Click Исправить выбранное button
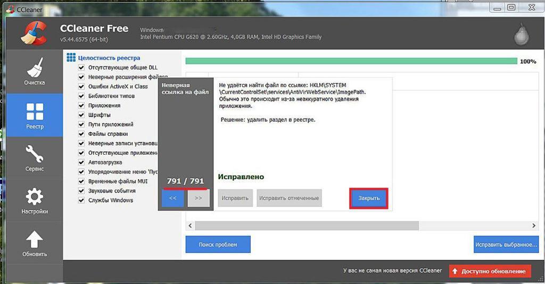The width and height of the screenshot is (545, 284). click(506, 245)
